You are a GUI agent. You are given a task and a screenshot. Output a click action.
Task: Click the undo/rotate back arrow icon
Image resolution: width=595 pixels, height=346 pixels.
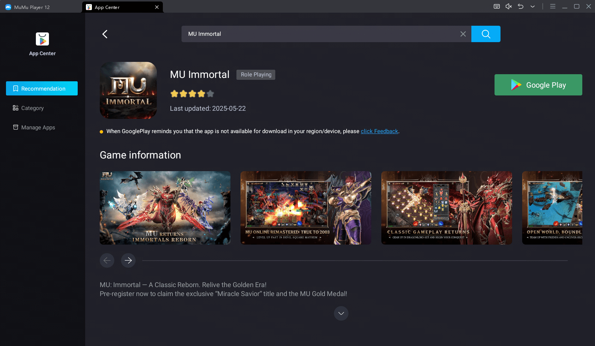click(520, 7)
